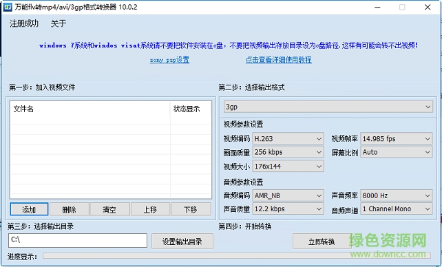
Task: Click the app icon in title bar
Action: pos(8,7)
